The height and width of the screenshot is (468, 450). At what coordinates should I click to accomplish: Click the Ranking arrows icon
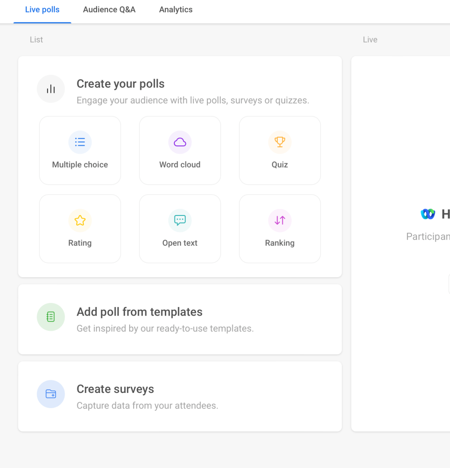tap(280, 221)
